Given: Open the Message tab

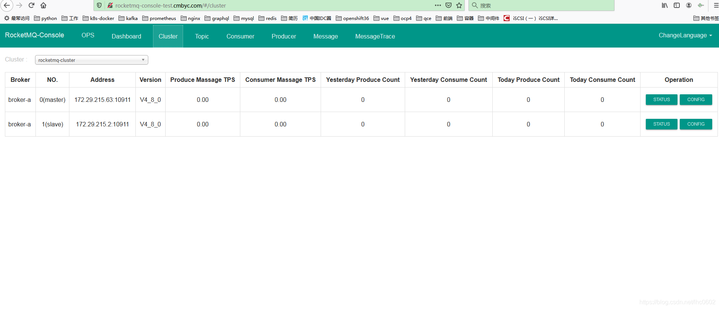Looking at the screenshot, I should click(326, 36).
